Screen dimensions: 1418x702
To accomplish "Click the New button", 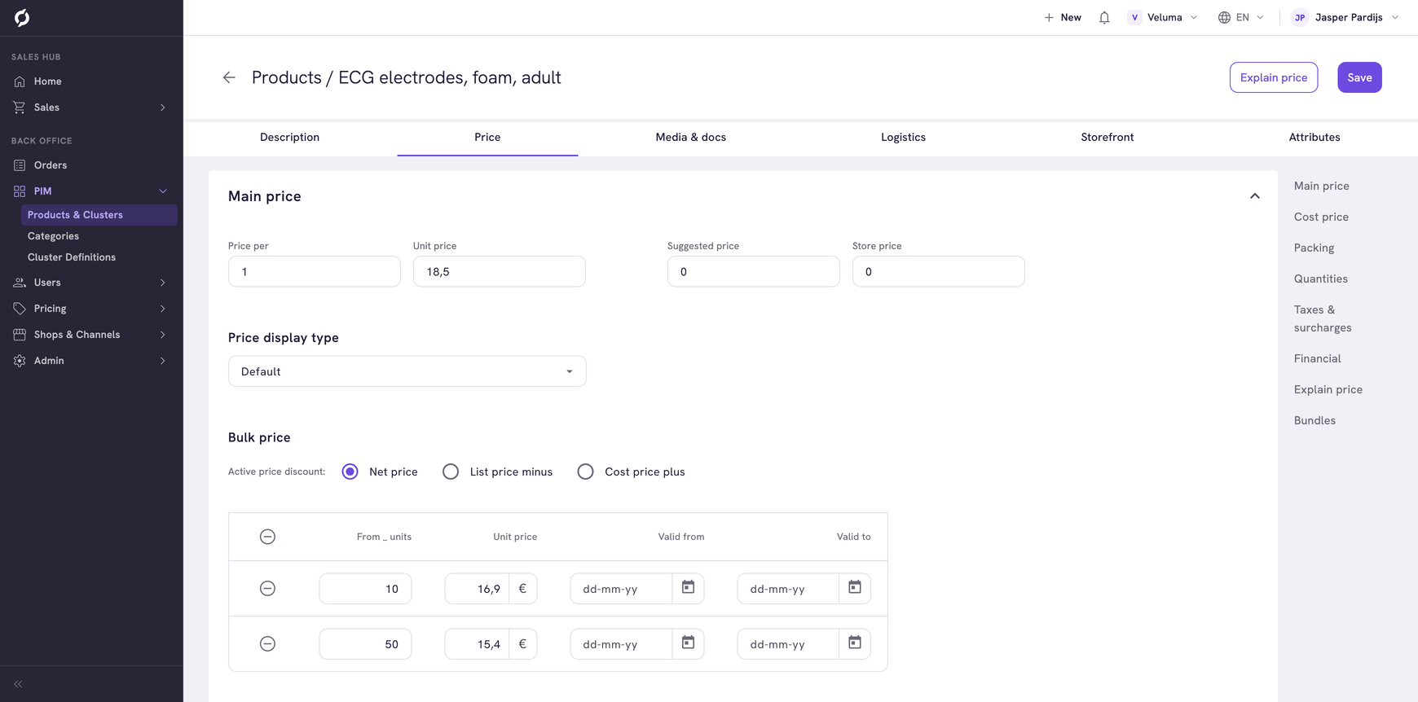I will click(1063, 17).
